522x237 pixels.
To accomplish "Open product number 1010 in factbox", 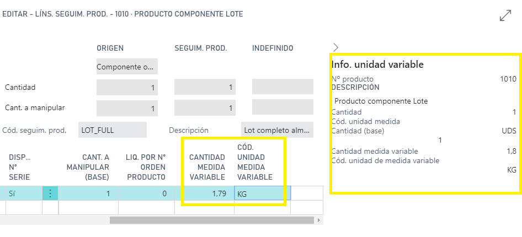I will coord(508,79).
